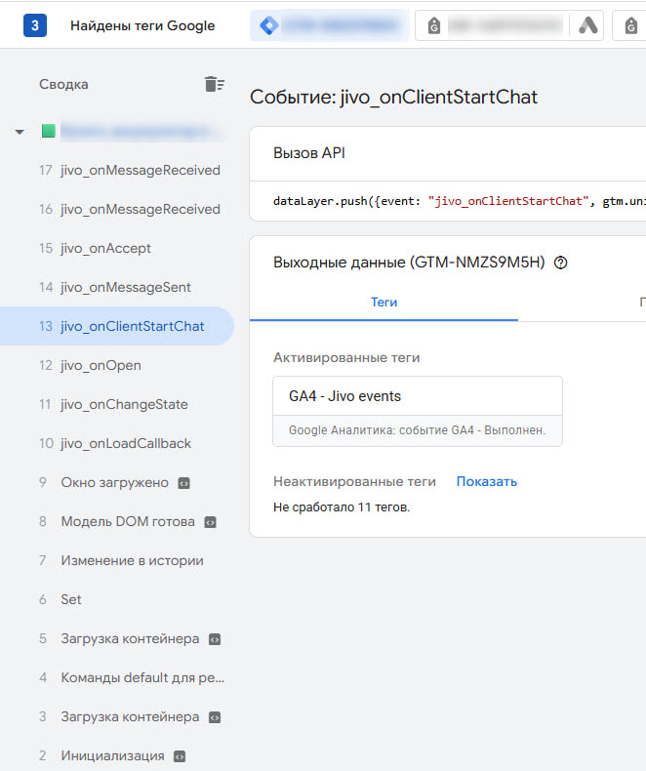Open the blurred GTM container chip
646x771 pixels.
click(330, 25)
